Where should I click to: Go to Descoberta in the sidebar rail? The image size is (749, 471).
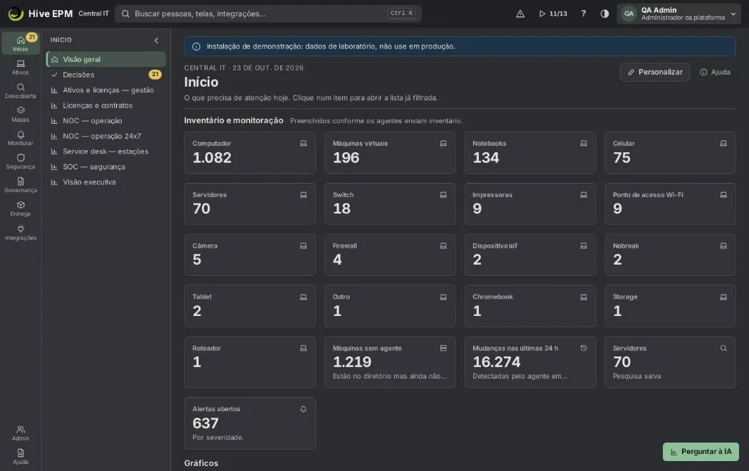click(21, 90)
